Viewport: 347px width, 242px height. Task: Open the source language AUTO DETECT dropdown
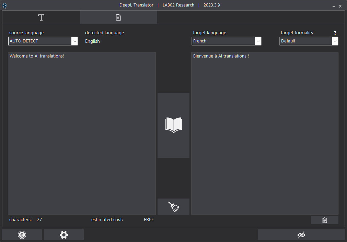coord(43,41)
